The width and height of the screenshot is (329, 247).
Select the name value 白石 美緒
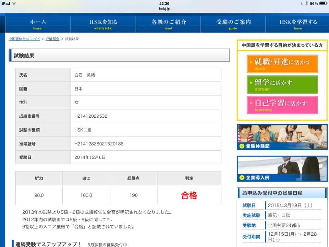[85, 75]
